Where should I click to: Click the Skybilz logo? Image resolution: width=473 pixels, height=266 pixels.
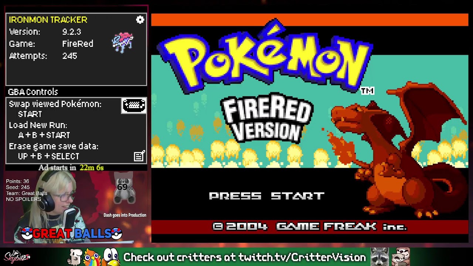(x=17, y=257)
